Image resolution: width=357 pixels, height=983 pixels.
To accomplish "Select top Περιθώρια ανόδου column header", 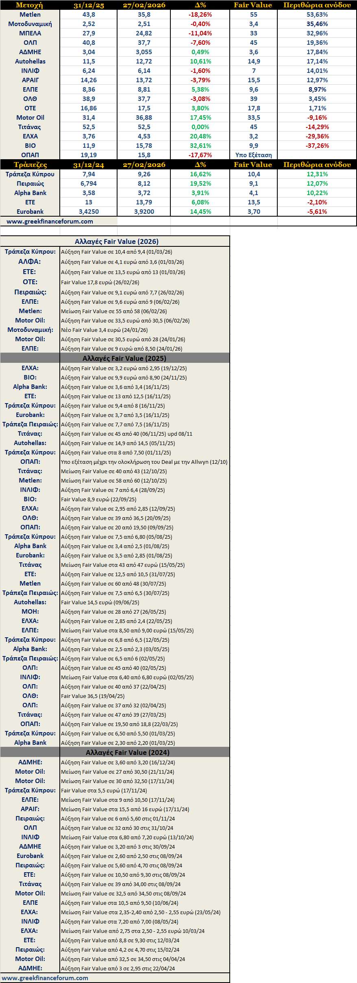I will 317,5.
